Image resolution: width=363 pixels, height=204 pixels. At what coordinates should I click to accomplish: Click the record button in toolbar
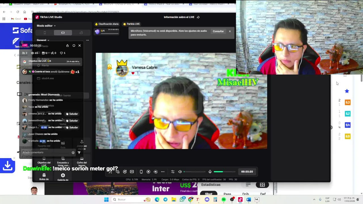click(x=148, y=172)
